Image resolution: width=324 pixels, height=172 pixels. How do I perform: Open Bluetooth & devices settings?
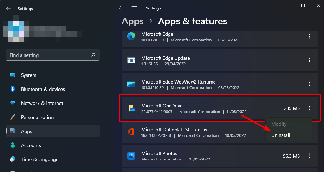click(x=53, y=89)
